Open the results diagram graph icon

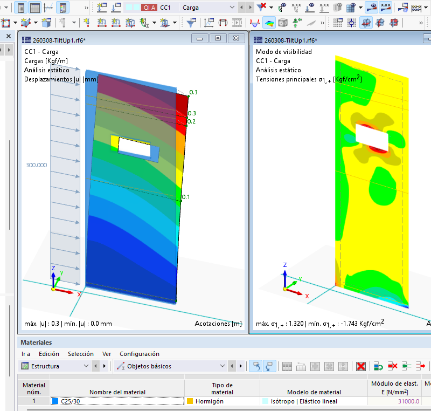coord(48,8)
